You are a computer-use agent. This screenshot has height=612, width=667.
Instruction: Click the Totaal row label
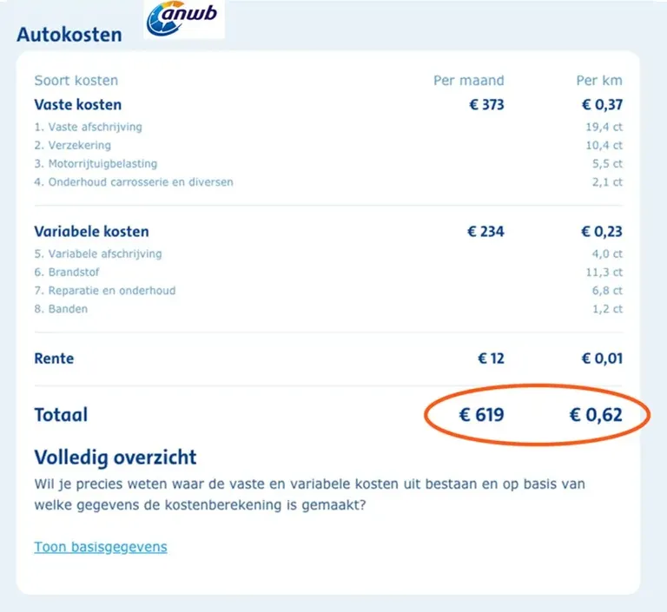(x=61, y=415)
